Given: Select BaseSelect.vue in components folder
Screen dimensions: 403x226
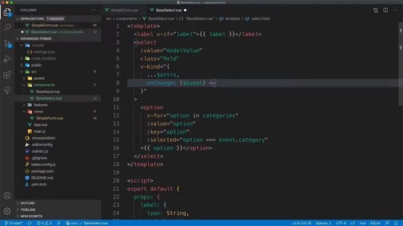Looking at the screenshot, I should coord(58,98).
